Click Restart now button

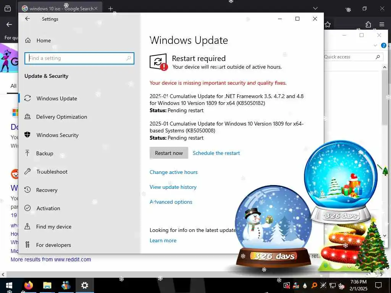(169, 153)
